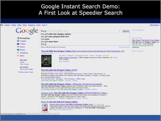The width and height of the screenshot is (161, 121).
Task: Open the Amazon.com result link
Action: (74, 93)
